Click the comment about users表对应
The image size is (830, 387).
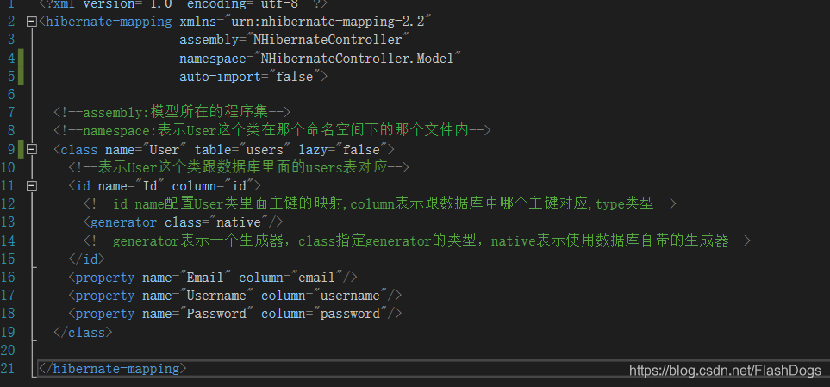(239, 168)
